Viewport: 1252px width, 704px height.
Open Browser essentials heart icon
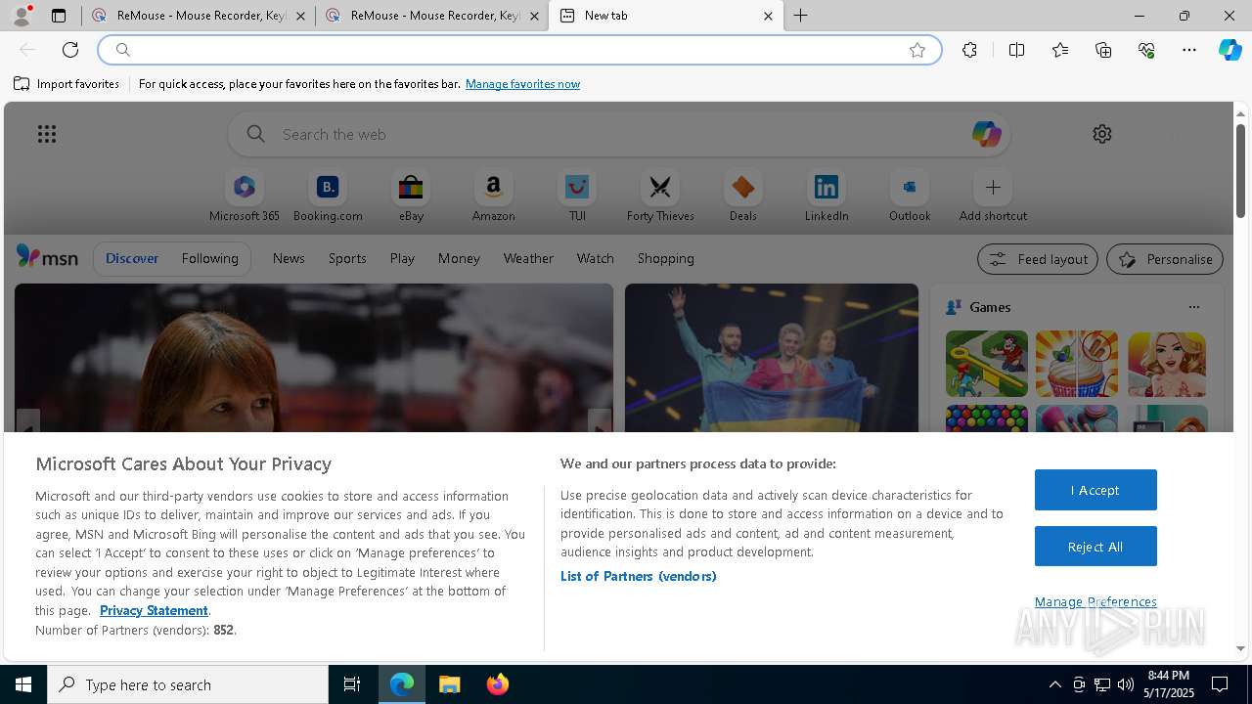(x=1146, y=50)
